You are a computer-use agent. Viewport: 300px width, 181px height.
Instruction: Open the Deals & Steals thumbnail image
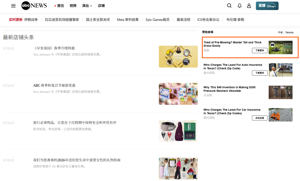pos(178,56)
